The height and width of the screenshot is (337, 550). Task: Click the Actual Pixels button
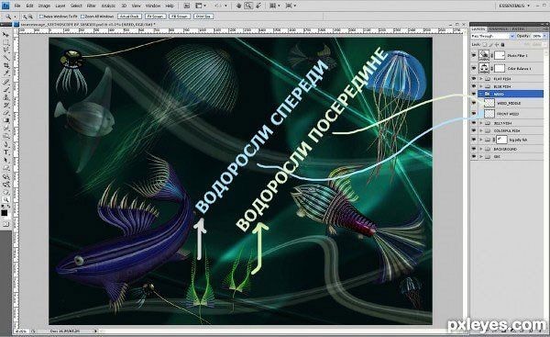129,17
